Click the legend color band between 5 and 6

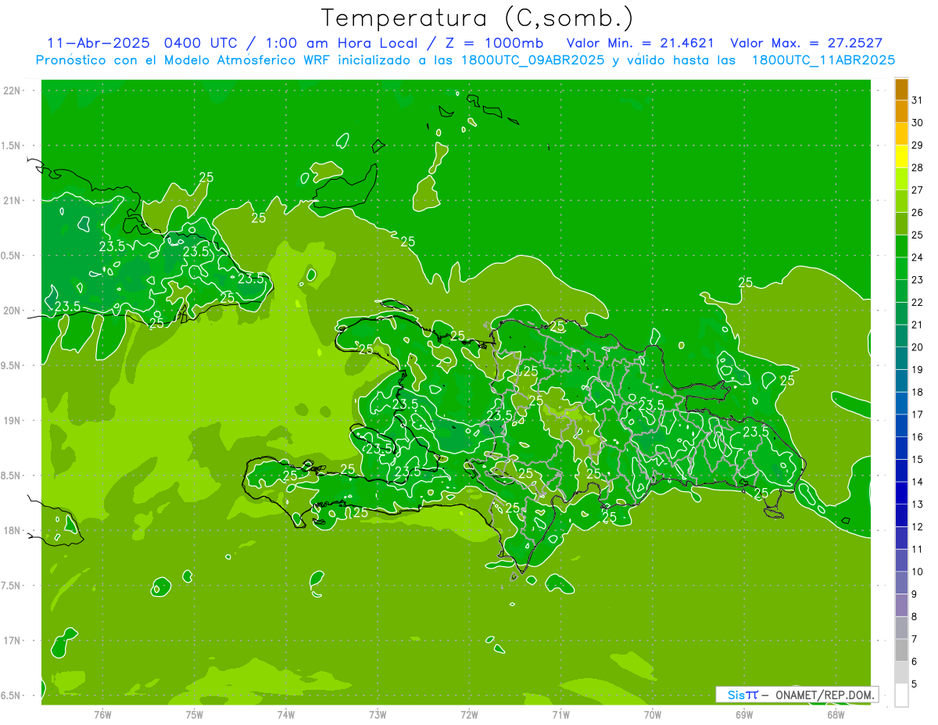pos(901,673)
